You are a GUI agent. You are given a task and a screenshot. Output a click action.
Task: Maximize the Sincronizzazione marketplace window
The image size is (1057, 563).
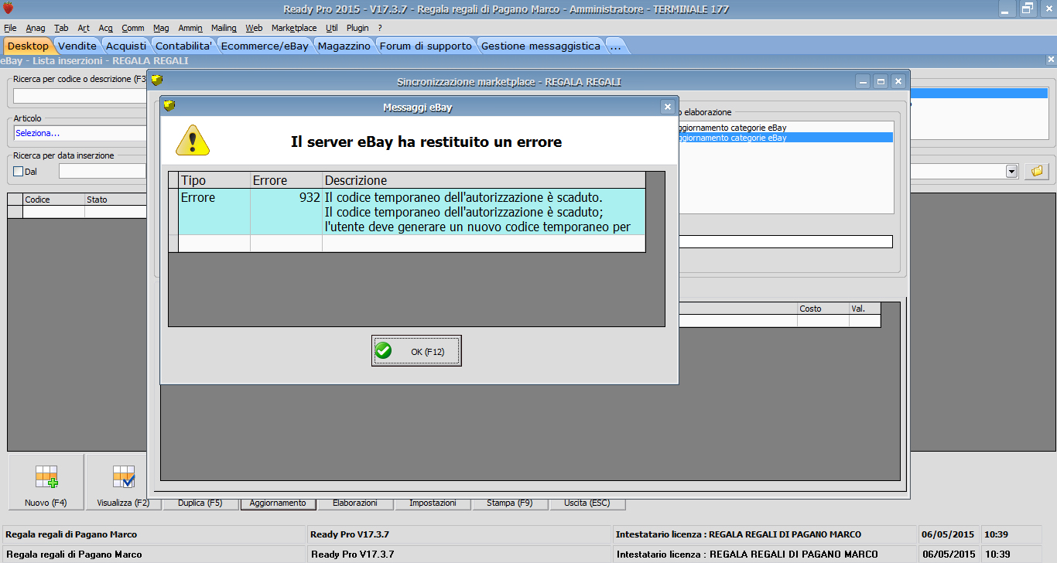tap(881, 81)
